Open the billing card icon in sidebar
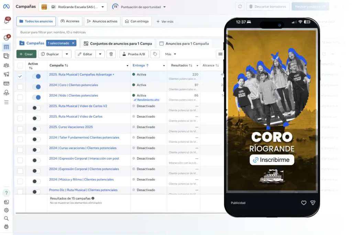Screen dimensions: 352x235 [x=6, y=83]
